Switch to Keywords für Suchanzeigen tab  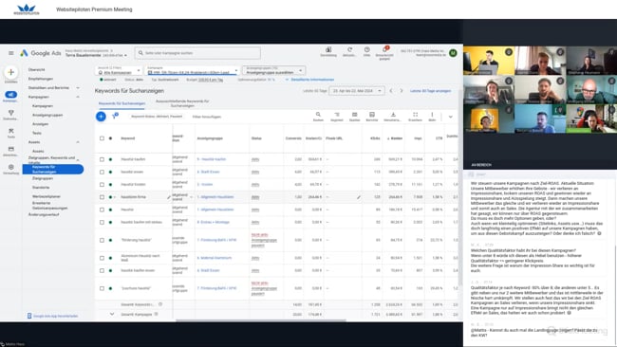pyautogui.click(x=122, y=103)
